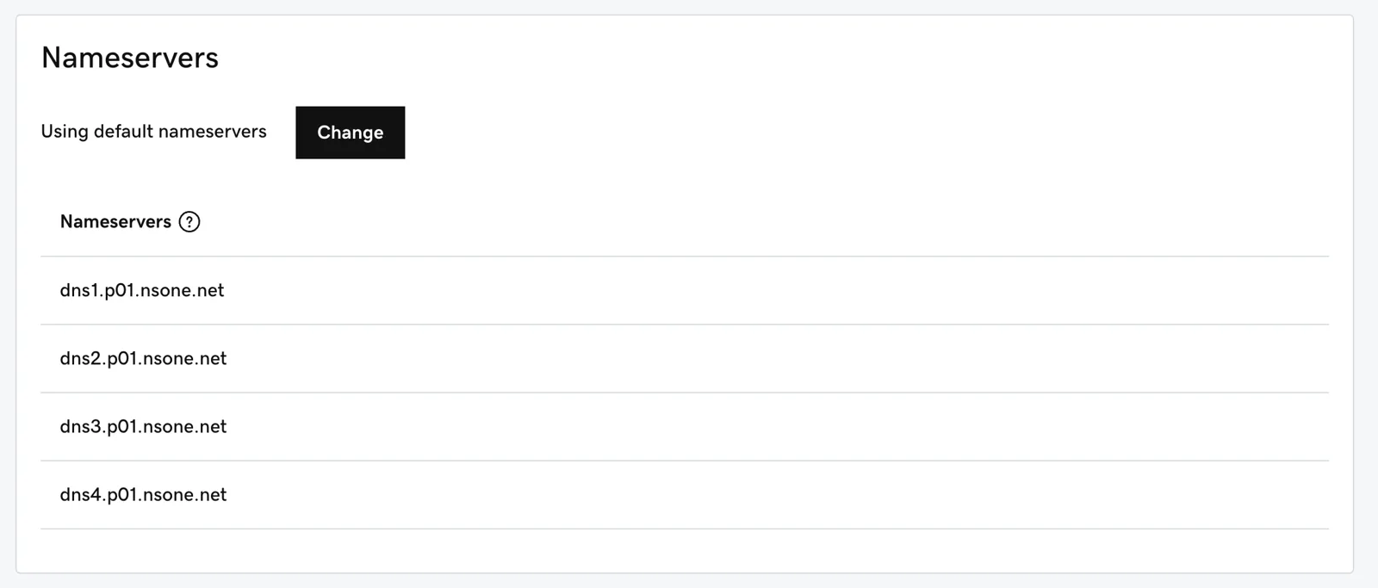This screenshot has height=588, width=1378.
Task: Click the second nameserver in the list
Action: point(143,359)
